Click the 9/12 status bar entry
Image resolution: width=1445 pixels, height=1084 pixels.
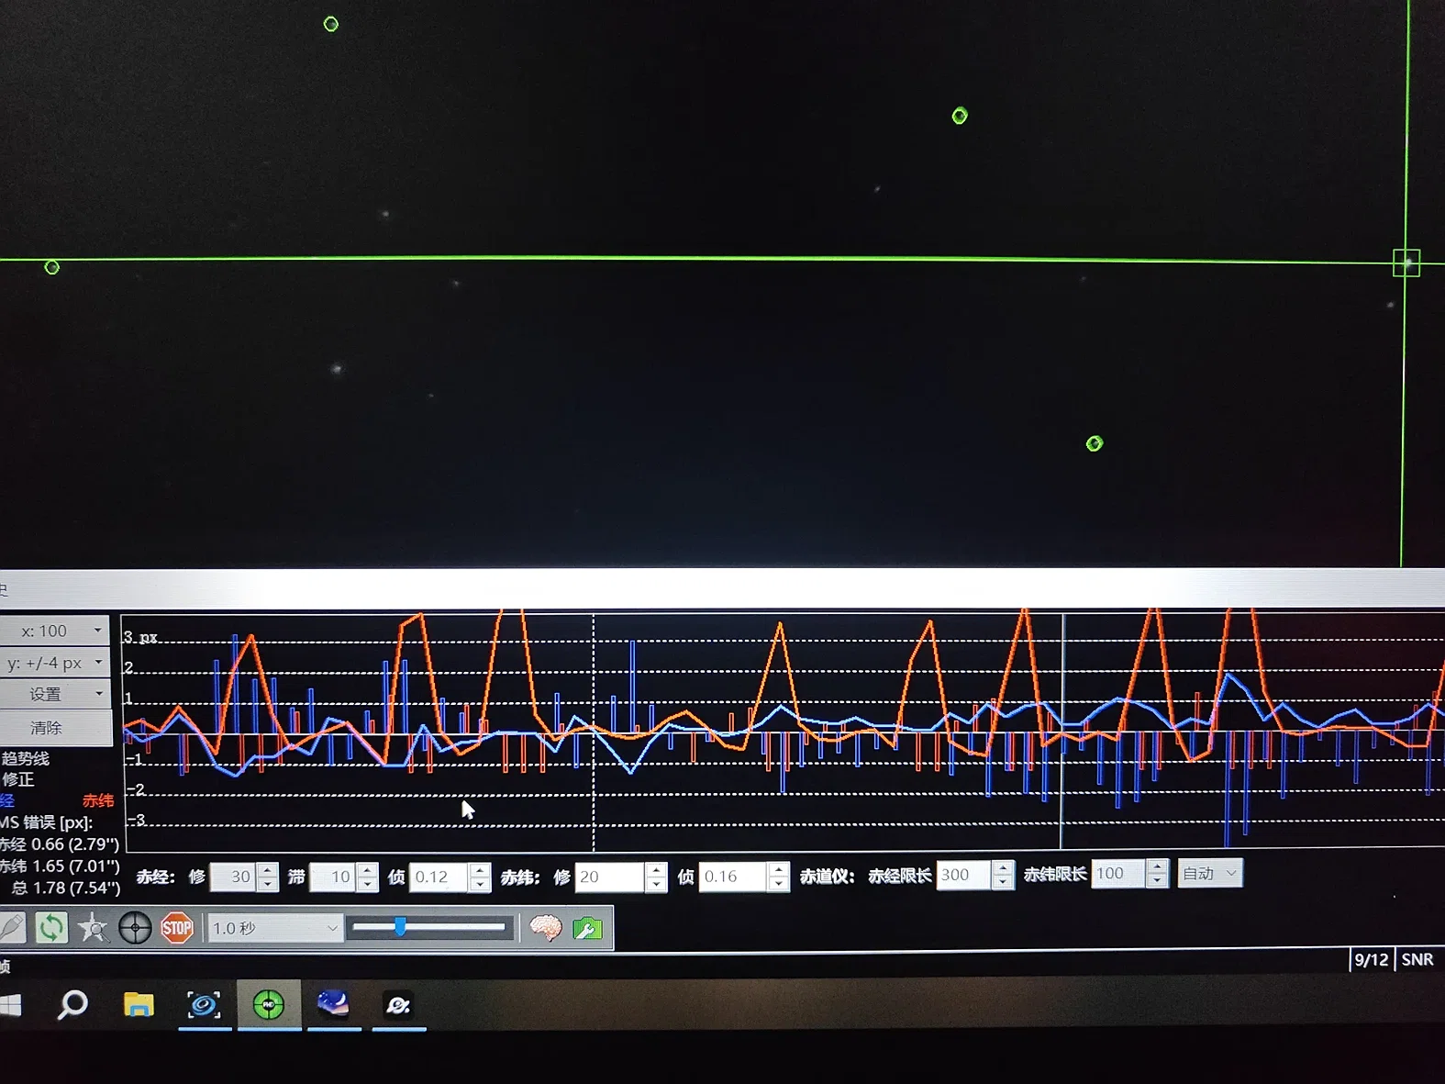[1372, 959]
